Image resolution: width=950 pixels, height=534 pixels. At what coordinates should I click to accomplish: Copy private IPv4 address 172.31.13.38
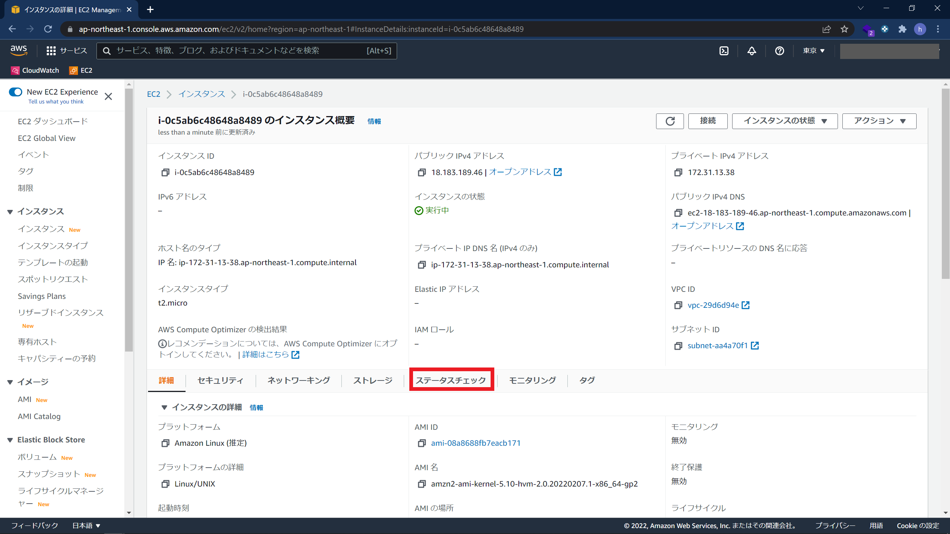[x=678, y=172]
